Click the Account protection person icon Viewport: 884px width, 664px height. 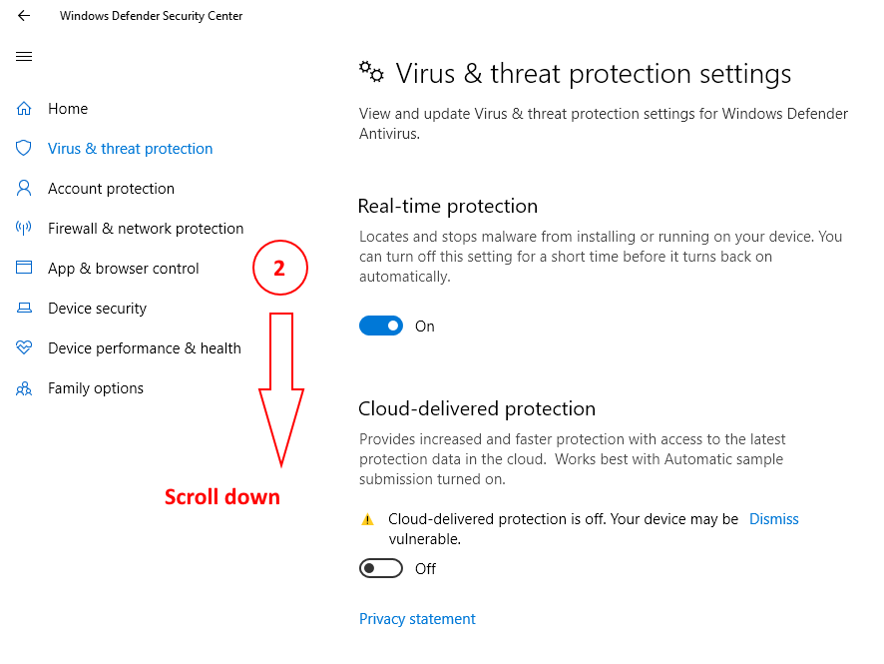point(24,189)
